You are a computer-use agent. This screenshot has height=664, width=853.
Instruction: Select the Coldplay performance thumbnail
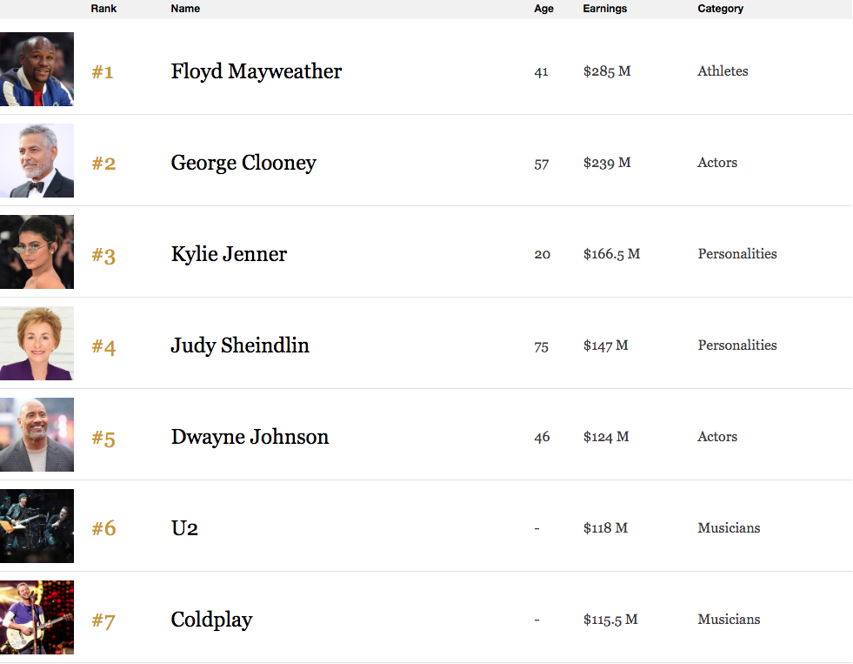tap(37, 618)
